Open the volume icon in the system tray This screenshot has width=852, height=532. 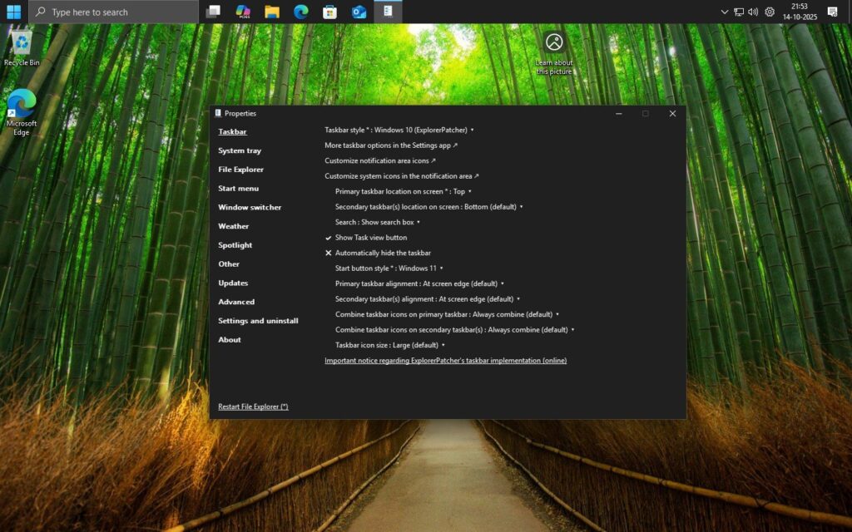pos(753,12)
